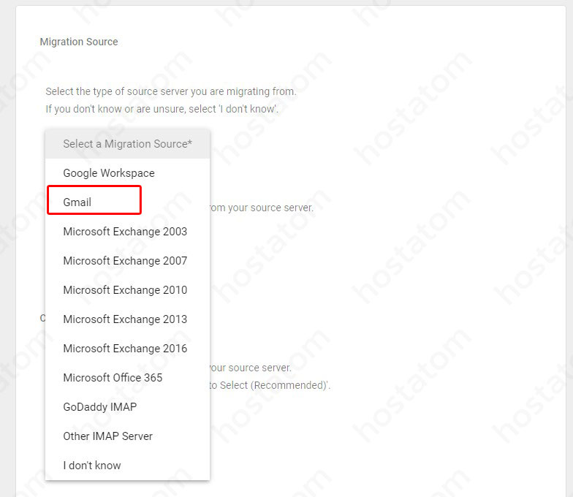
Task: Click 'Select a Migration Source*' placeholder header
Action: pos(127,144)
